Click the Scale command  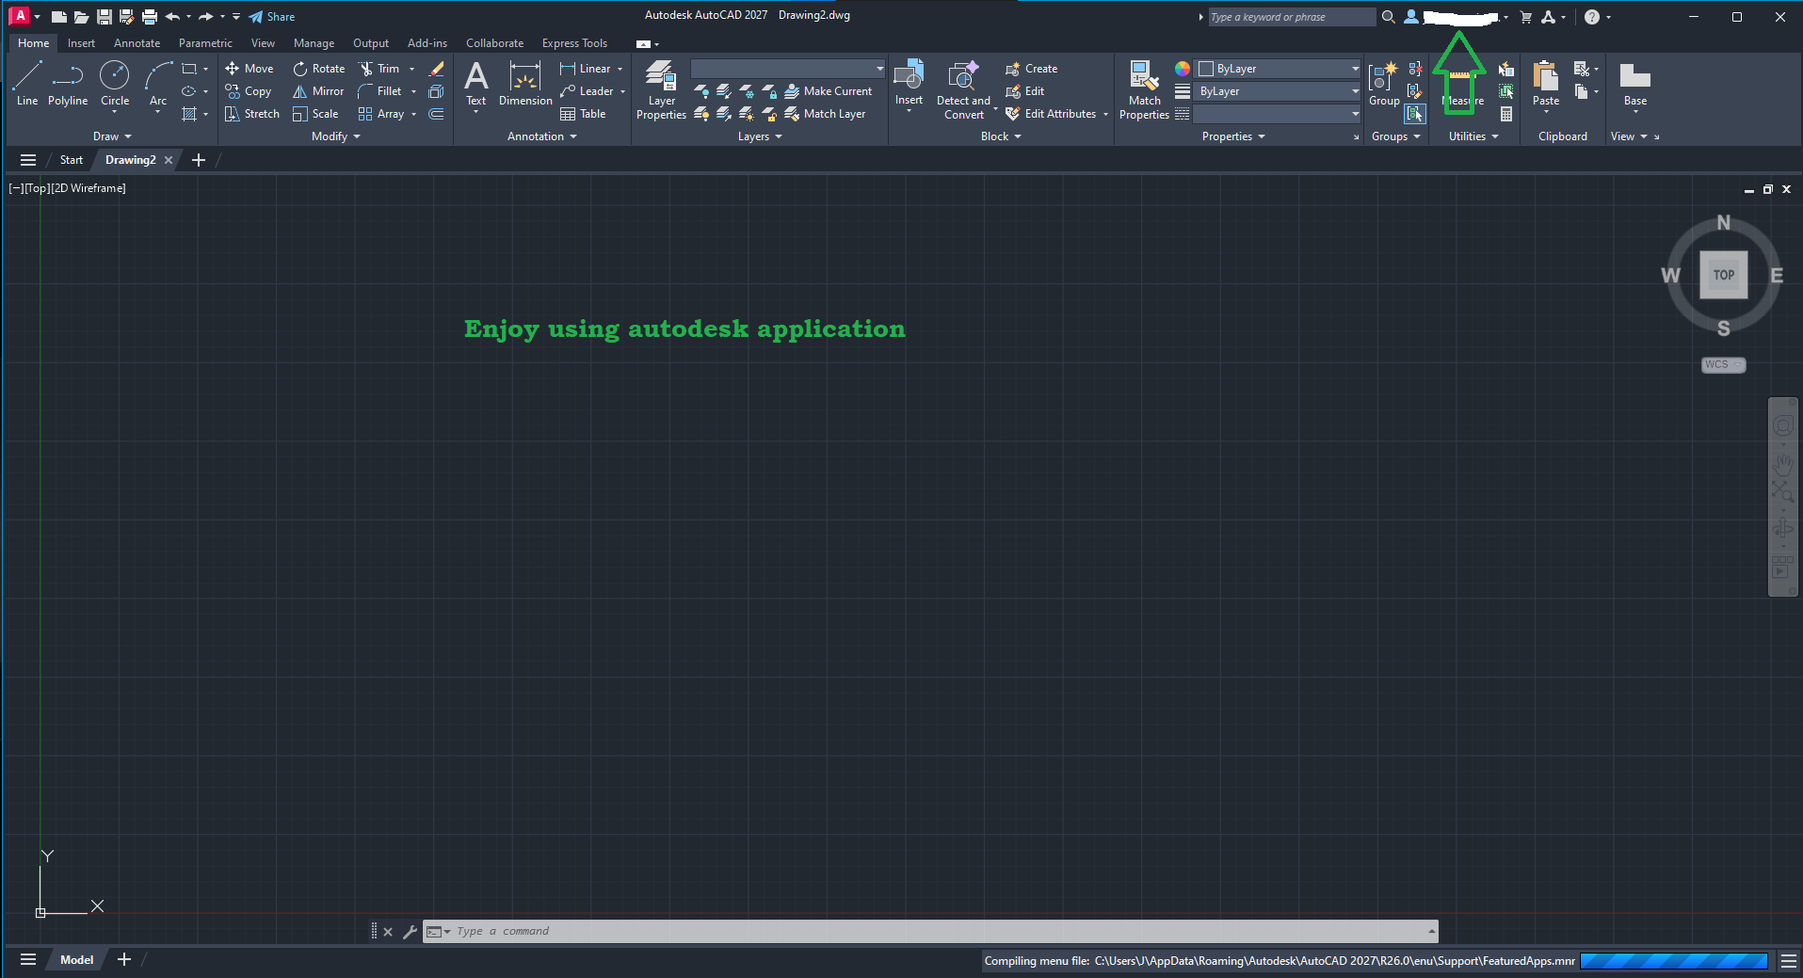[315, 114]
